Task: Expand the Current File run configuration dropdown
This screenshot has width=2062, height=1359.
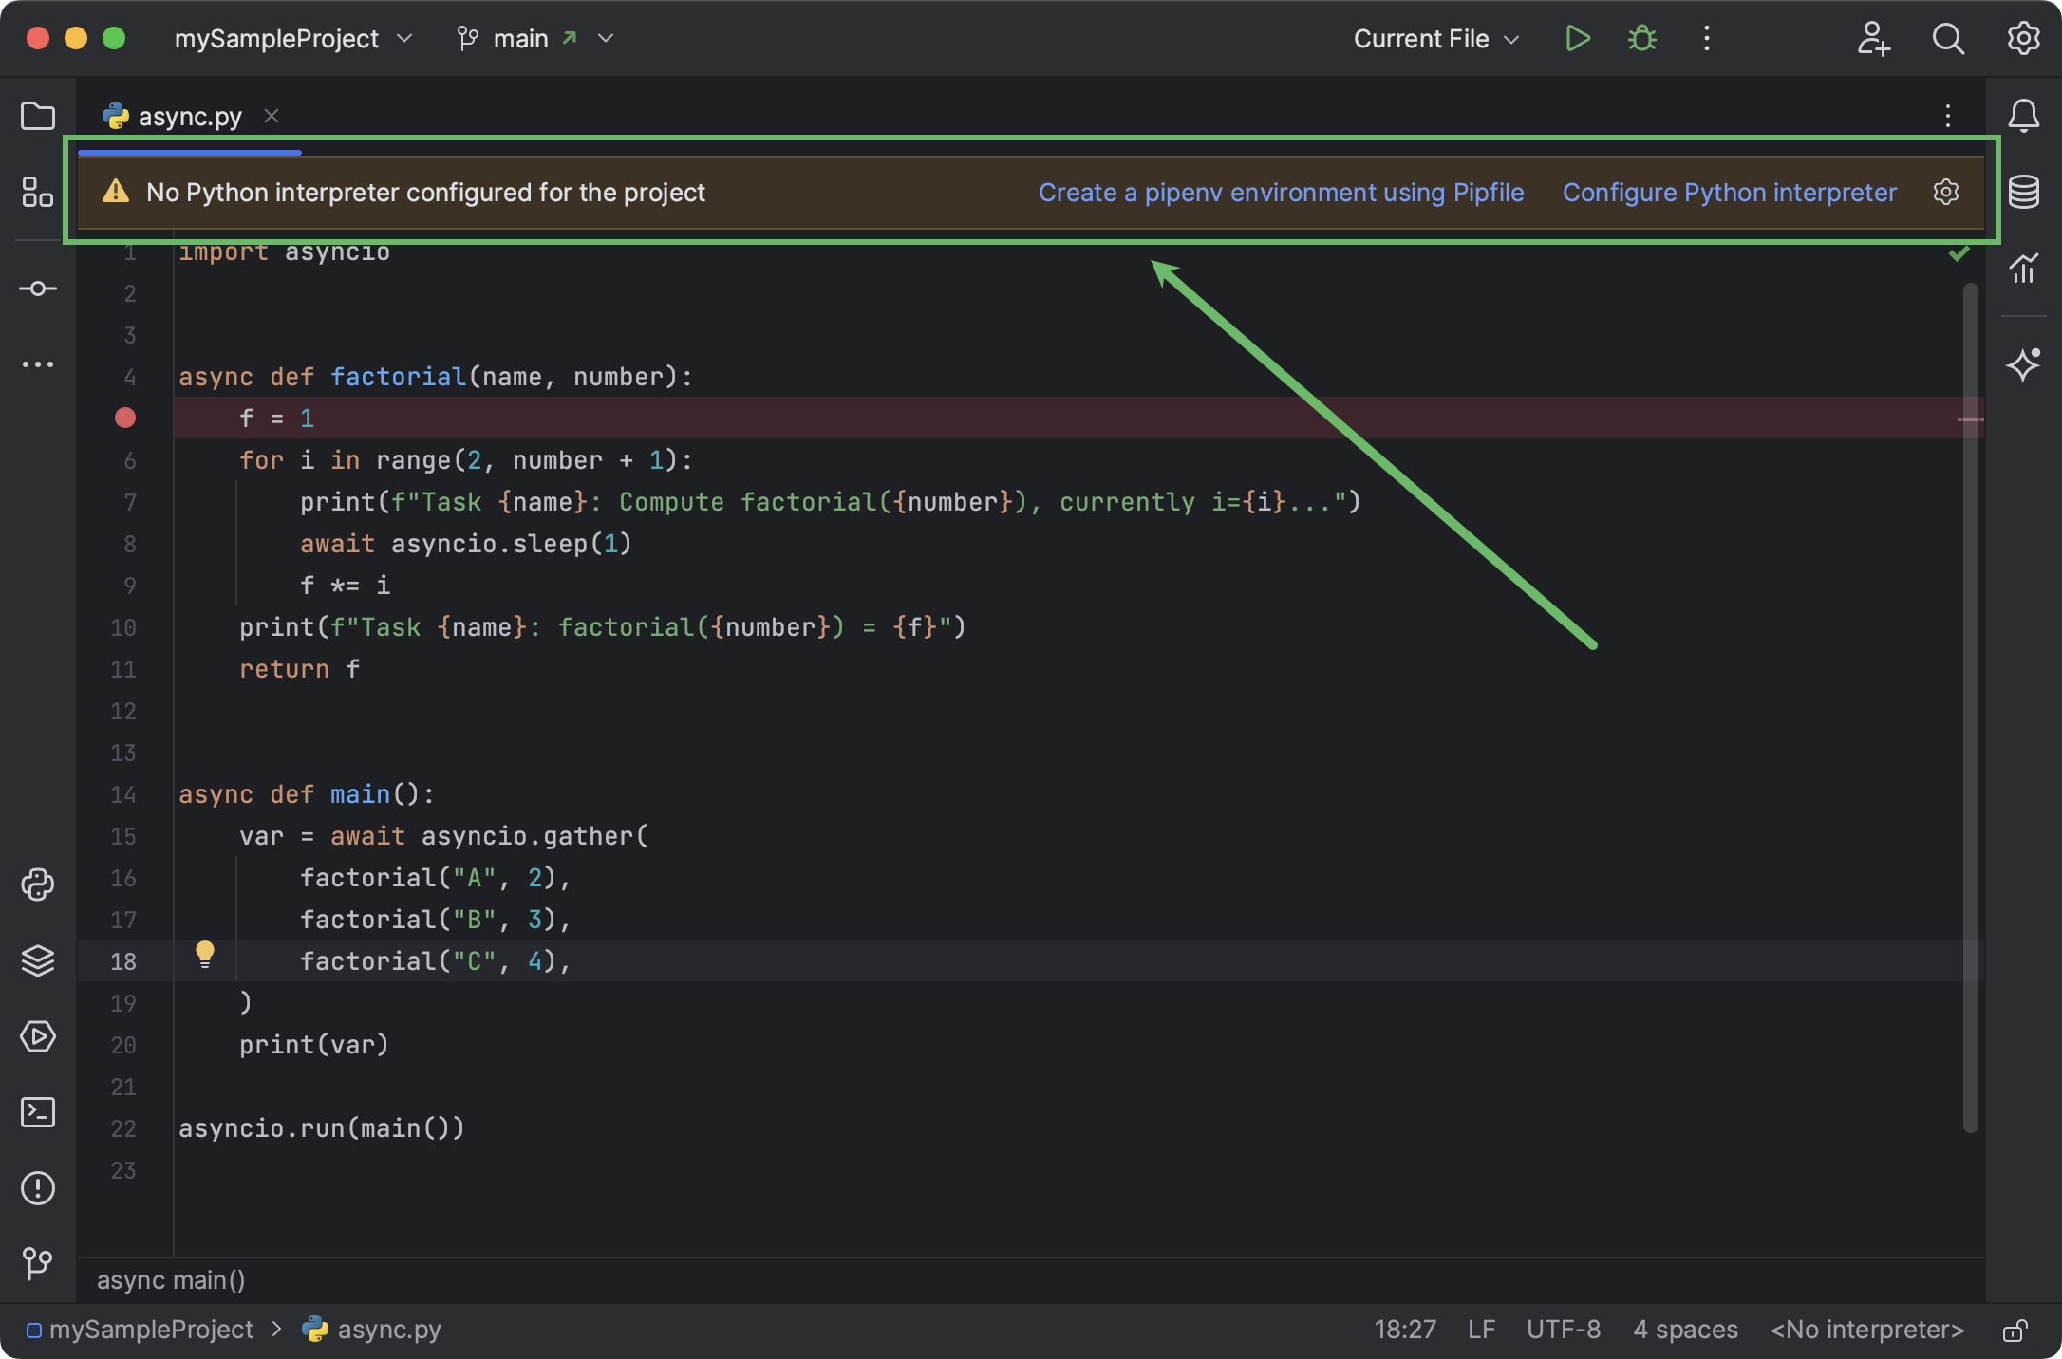Action: (1434, 39)
